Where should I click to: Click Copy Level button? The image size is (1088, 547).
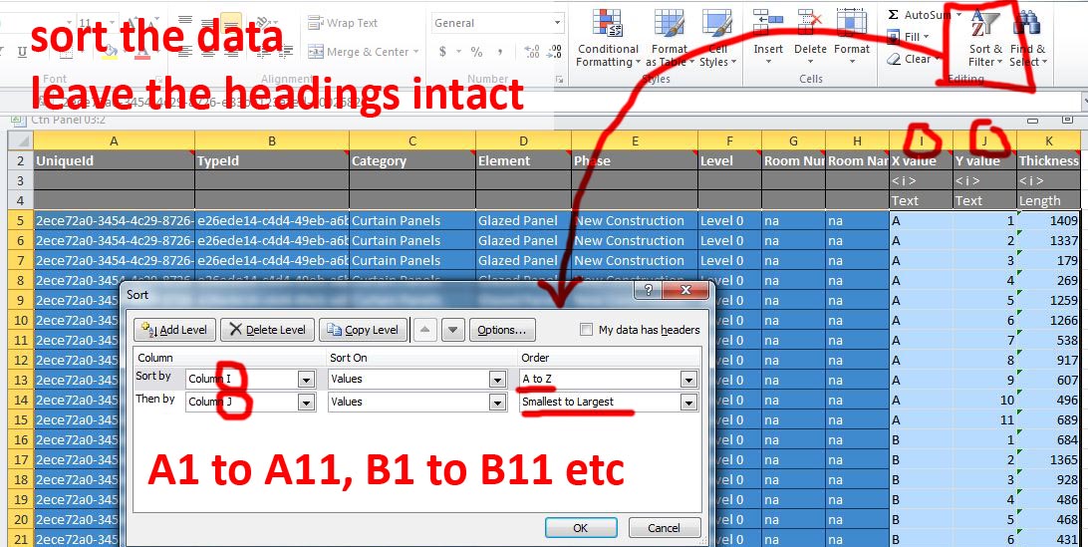(363, 330)
